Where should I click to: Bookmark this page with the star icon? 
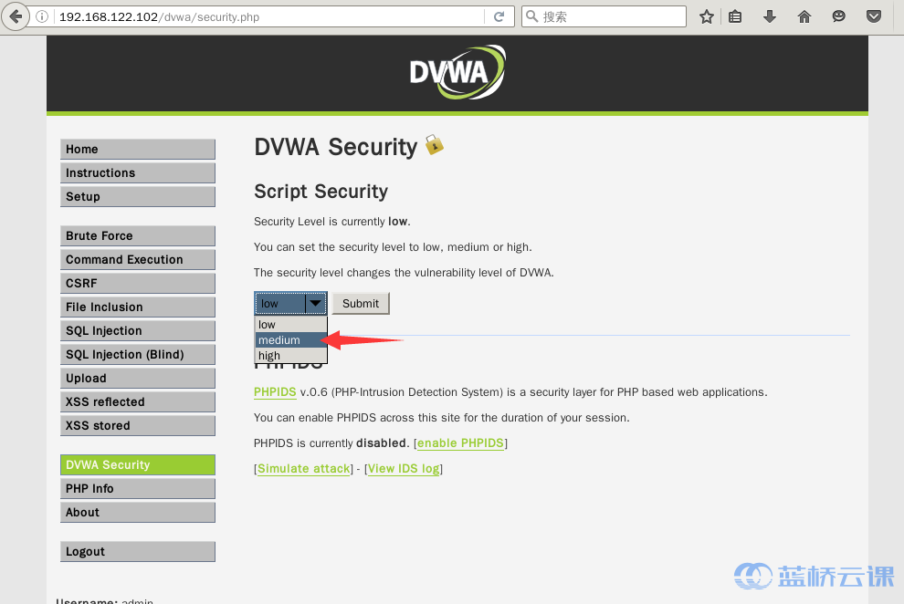[x=706, y=16]
